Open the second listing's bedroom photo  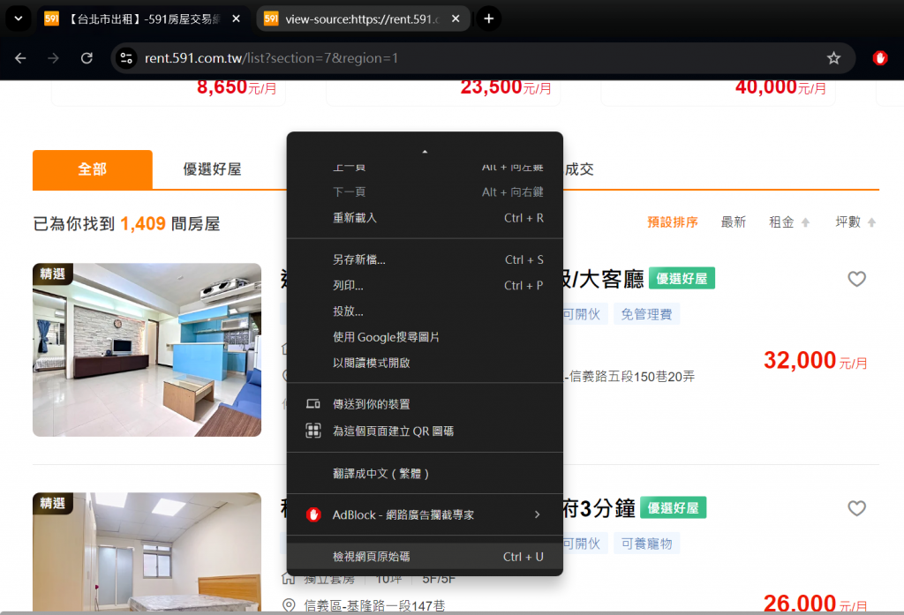[147, 552]
